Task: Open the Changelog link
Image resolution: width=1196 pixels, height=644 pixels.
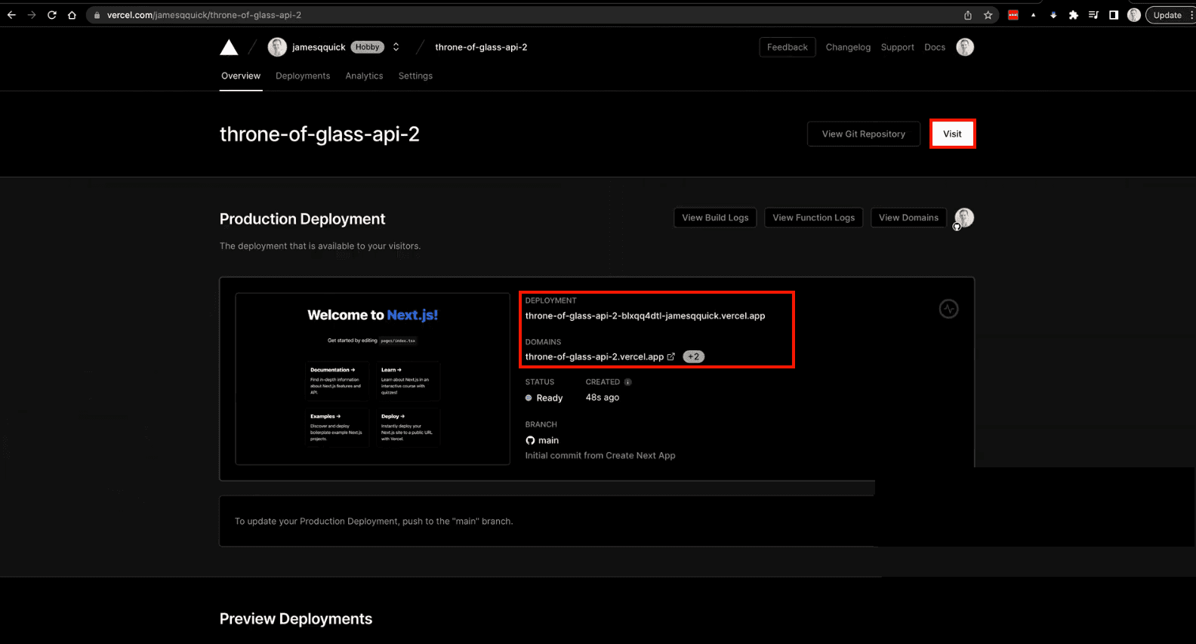Action: 848,47
